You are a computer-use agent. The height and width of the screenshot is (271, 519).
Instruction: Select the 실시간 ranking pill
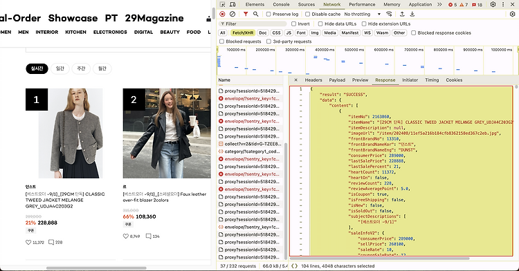[x=37, y=68]
